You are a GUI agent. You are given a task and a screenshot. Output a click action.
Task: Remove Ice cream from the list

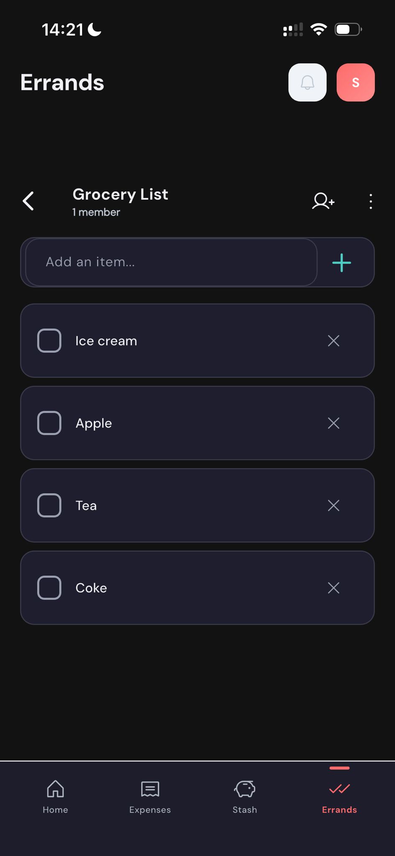coord(334,341)
